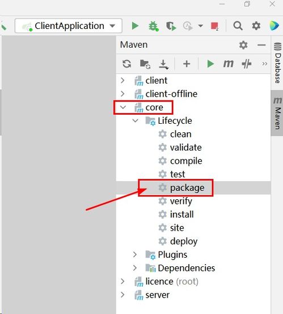Screen dimensions: 283x314
Task: Start debugging with the bug icon
Action: click(x=153, y=26)
